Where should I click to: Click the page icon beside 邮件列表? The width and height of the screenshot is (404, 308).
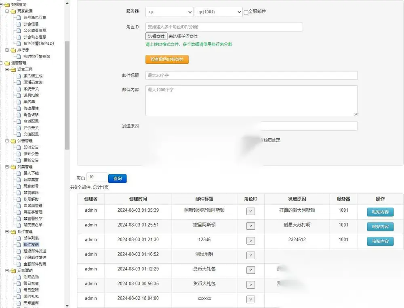[19, 238]
